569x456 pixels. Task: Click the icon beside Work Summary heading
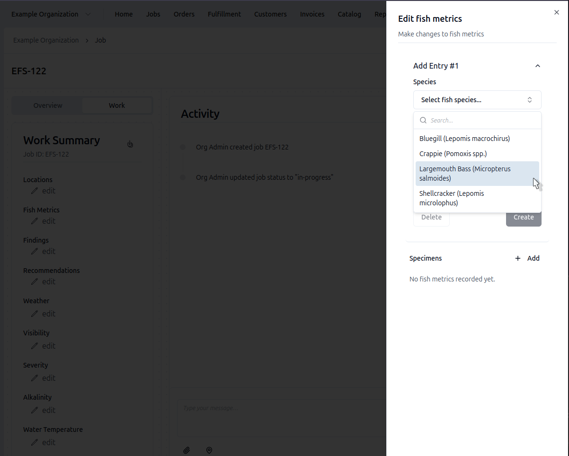pos(130,144)
